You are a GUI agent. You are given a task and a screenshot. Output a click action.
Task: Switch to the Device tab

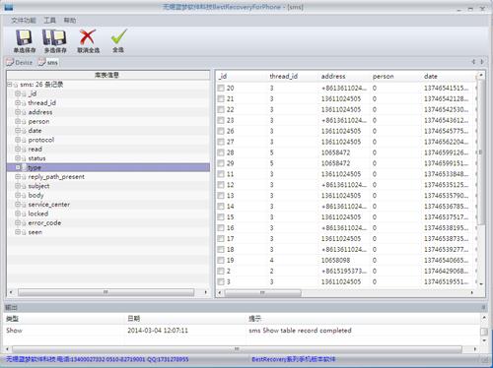click(x=20, y=62)
